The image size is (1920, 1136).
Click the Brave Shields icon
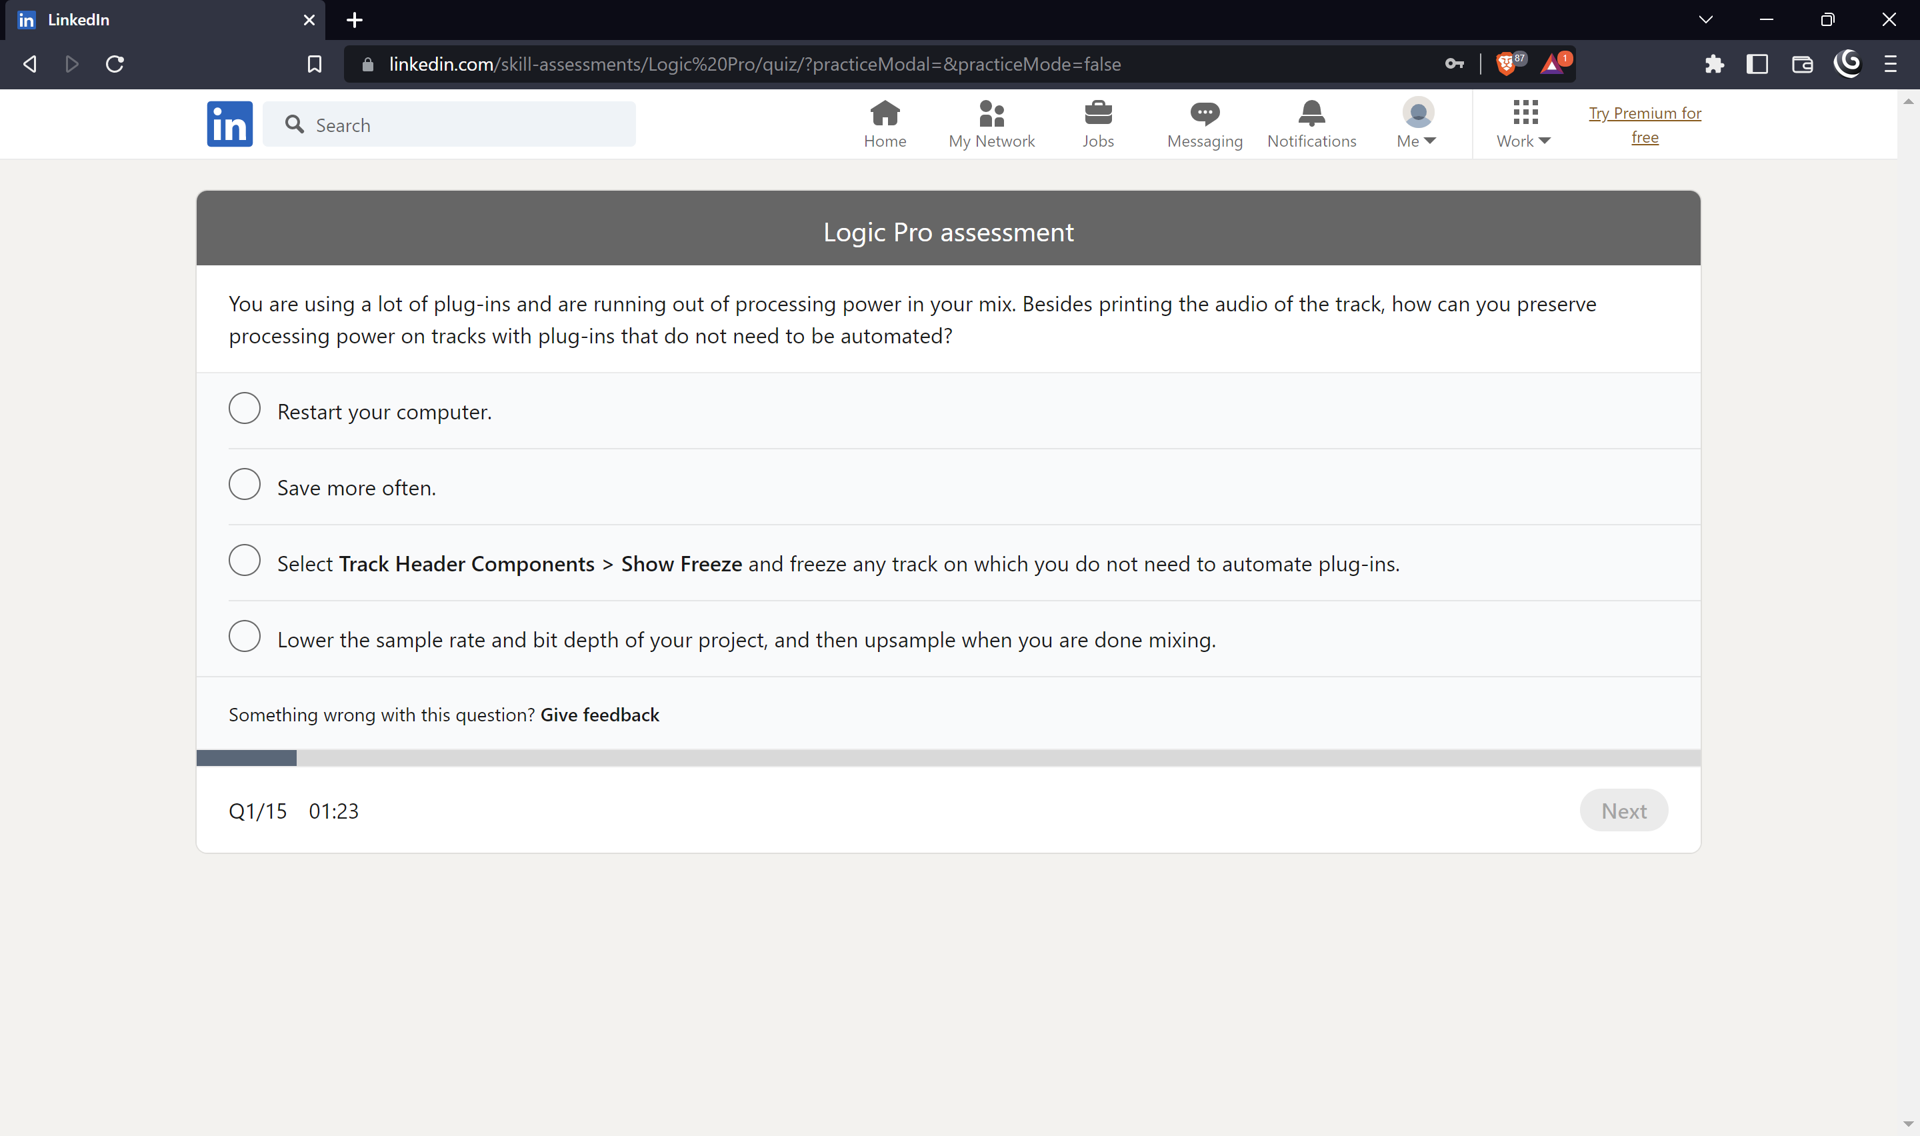click(x=1506, y=64)
